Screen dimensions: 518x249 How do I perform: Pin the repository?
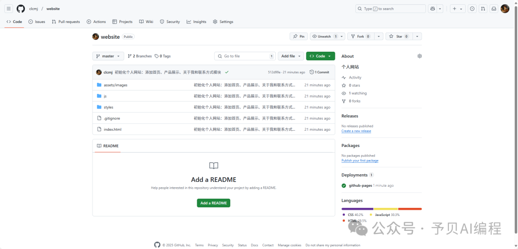click(299, 36)
